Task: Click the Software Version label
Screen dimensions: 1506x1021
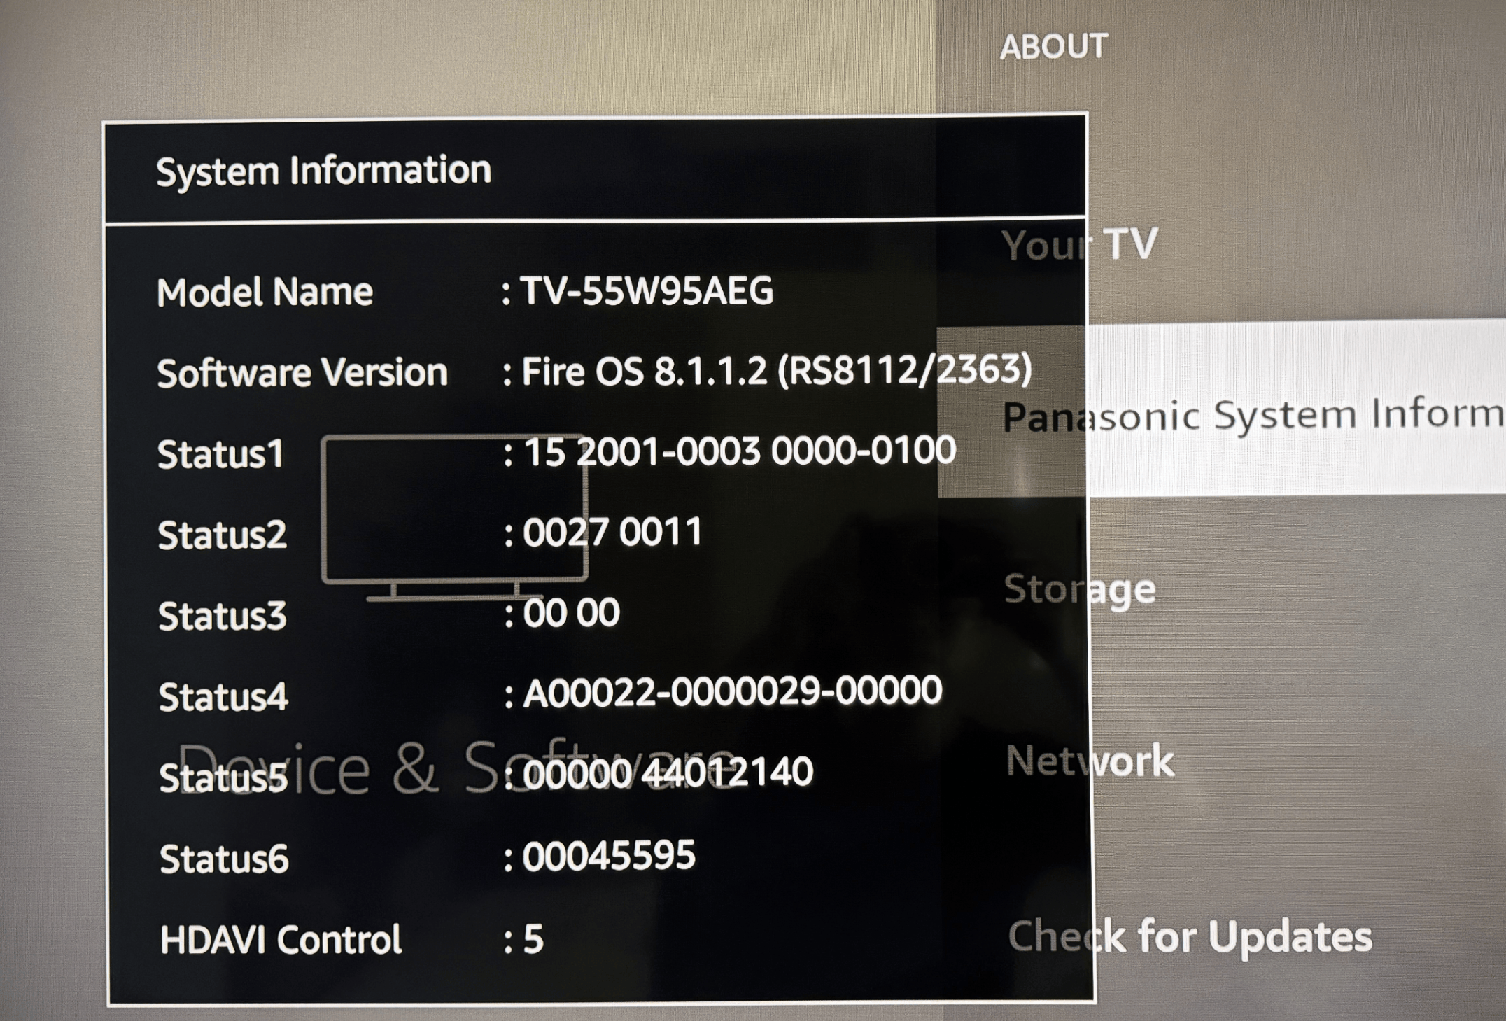Action: click(x=302, y=372)
